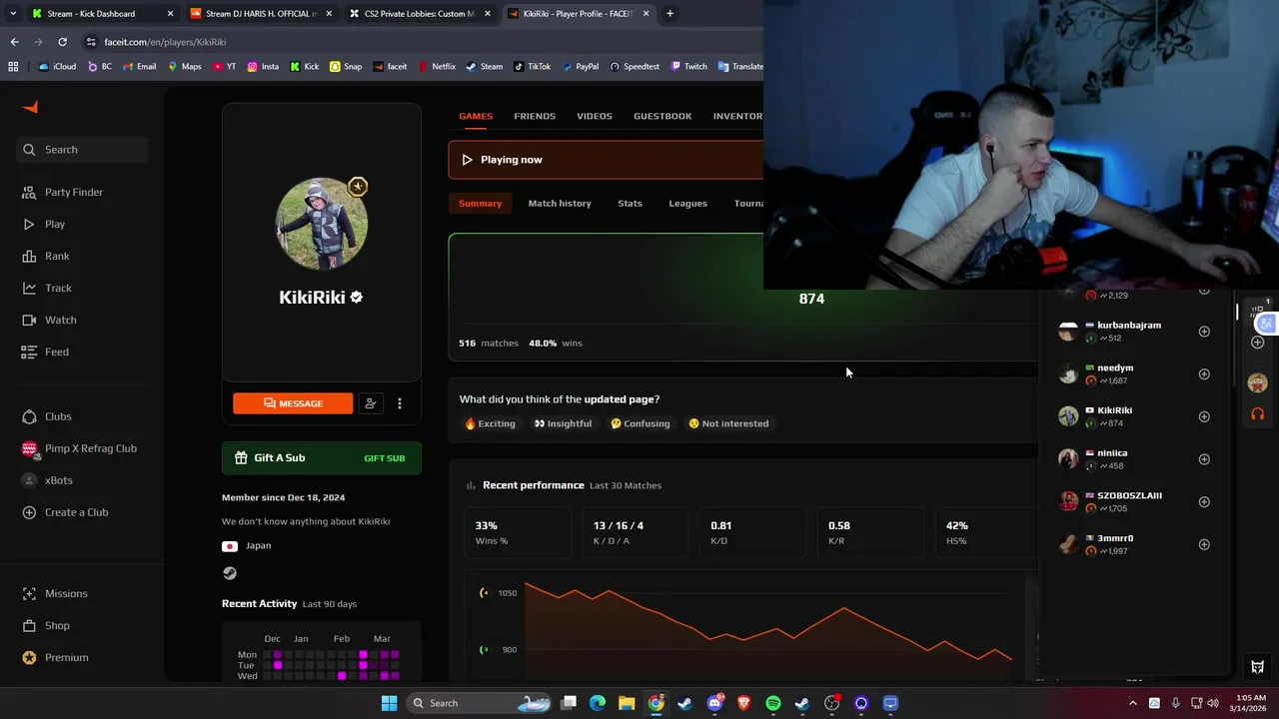This screenshot has height=719, width=1279.
Task: Reload the page in browser
Action: [62, 42]
